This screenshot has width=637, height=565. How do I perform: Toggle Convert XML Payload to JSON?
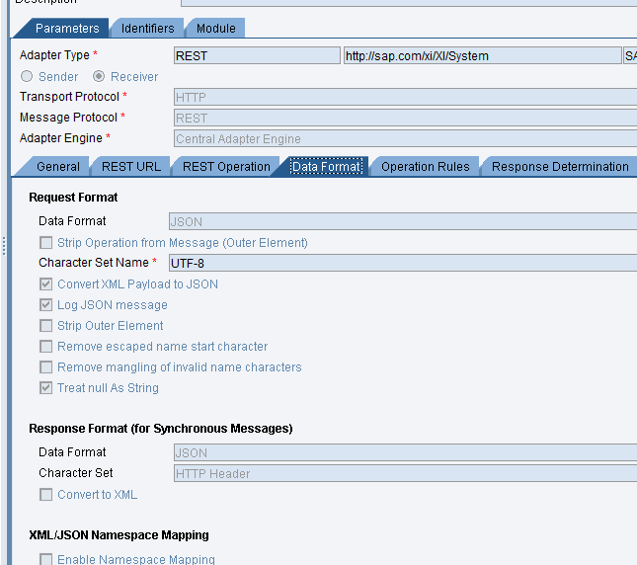pyautogui.click(x=46, y=284)
